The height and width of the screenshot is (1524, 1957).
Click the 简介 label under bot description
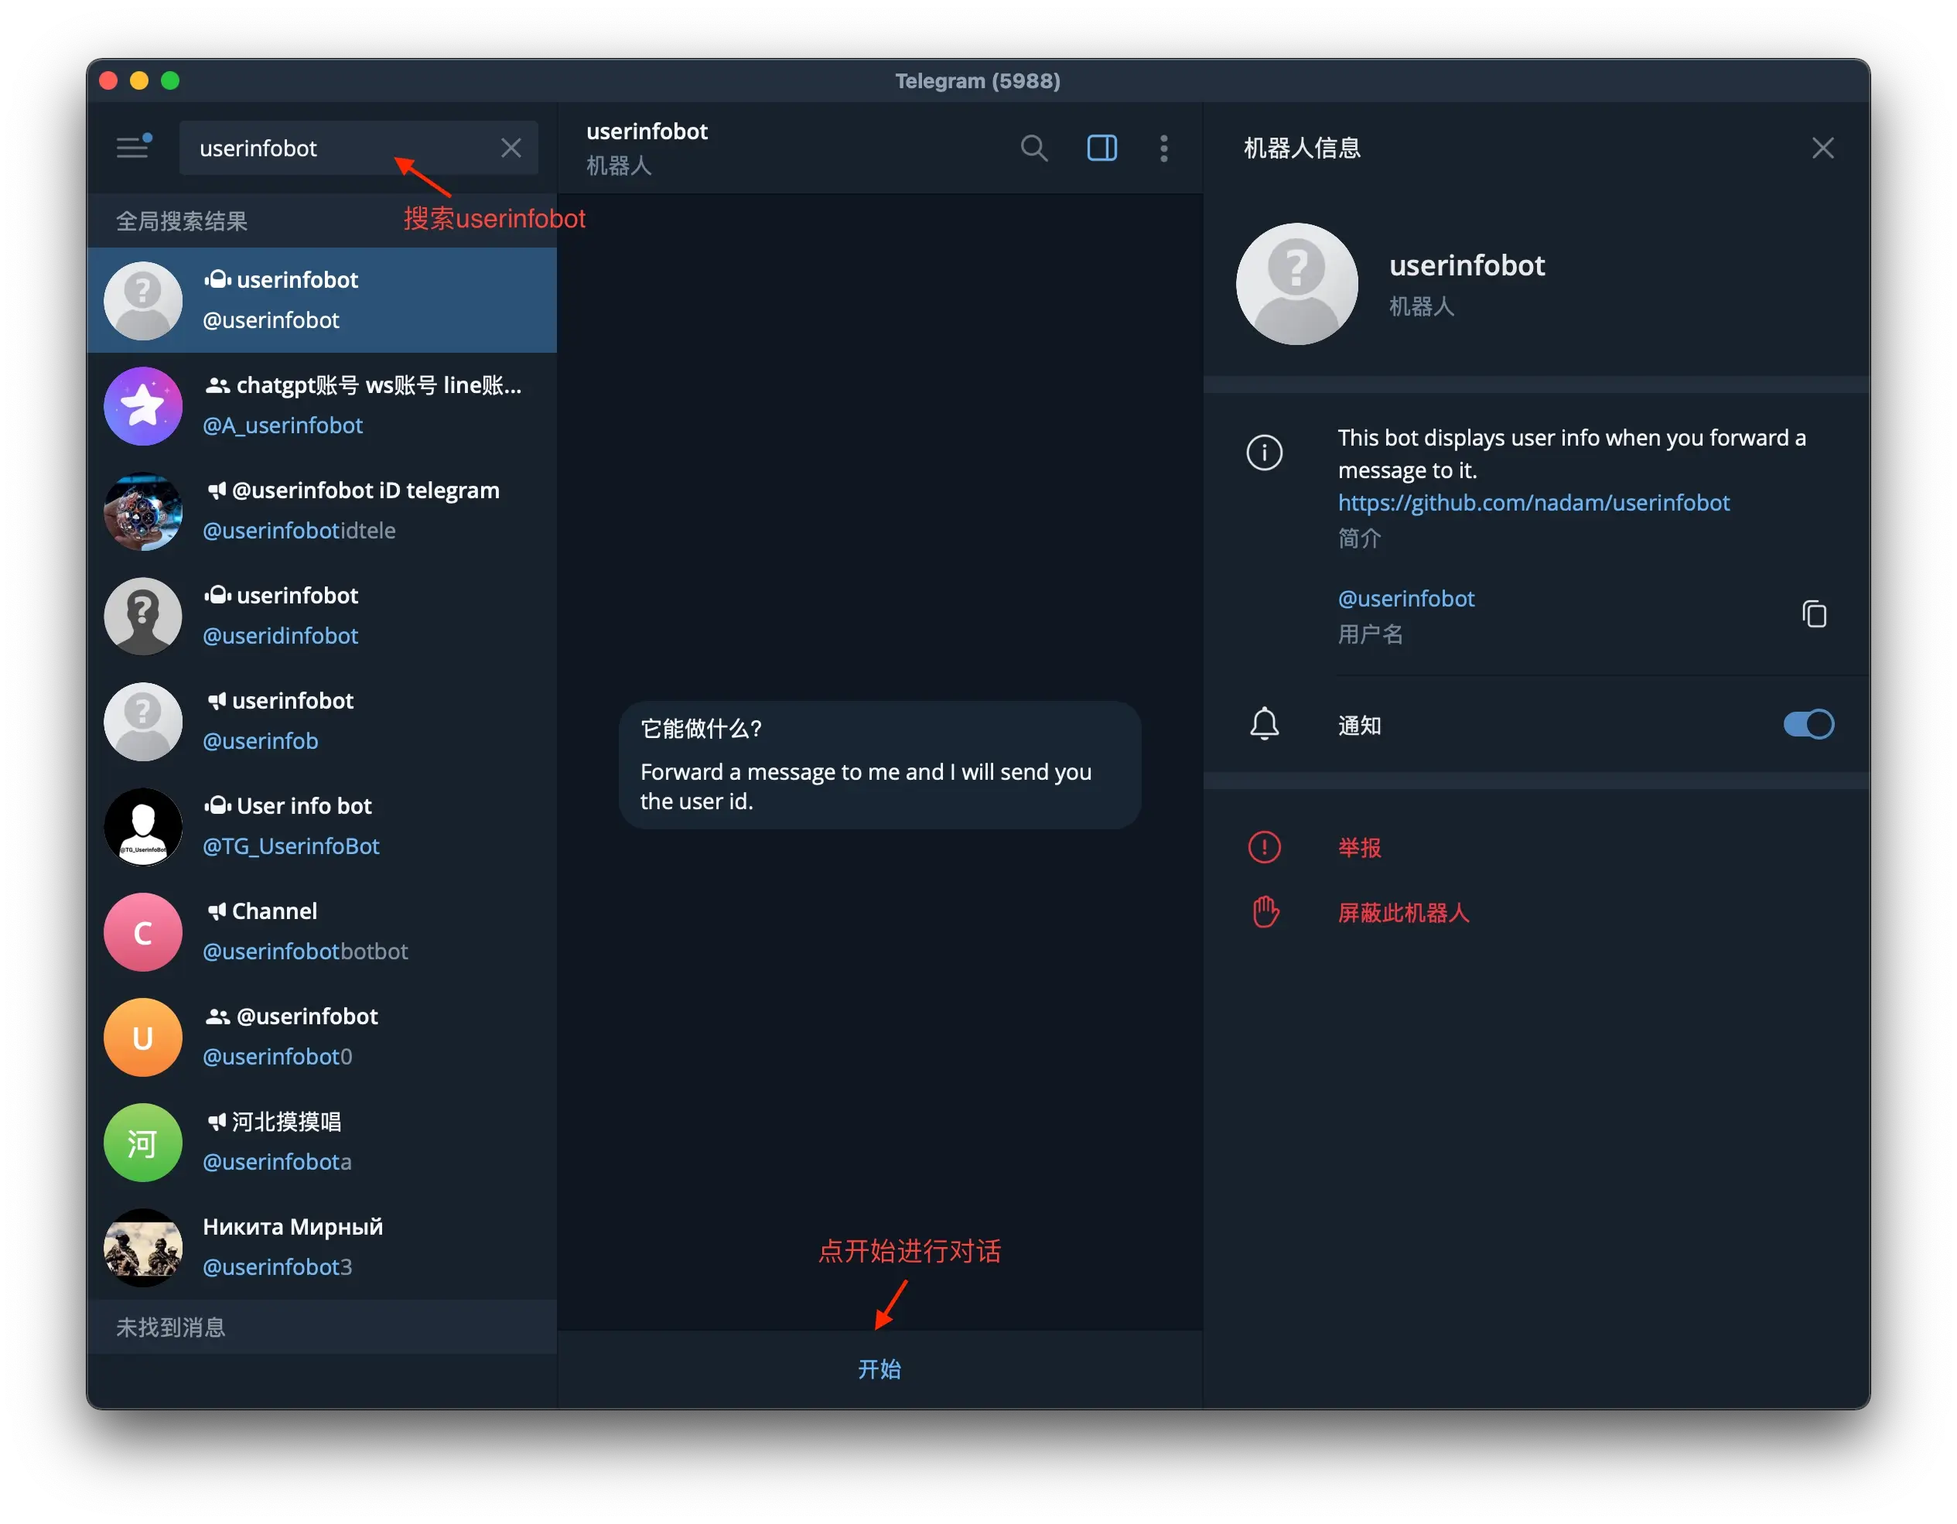[1359, 538]
